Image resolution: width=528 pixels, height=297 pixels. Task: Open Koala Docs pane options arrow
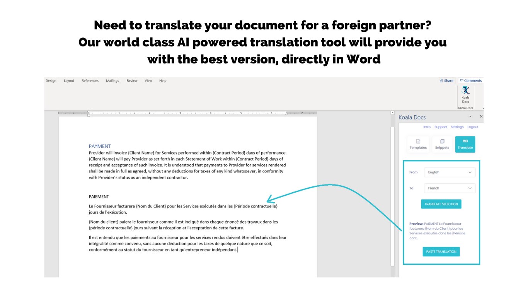[x=470, y=116]
